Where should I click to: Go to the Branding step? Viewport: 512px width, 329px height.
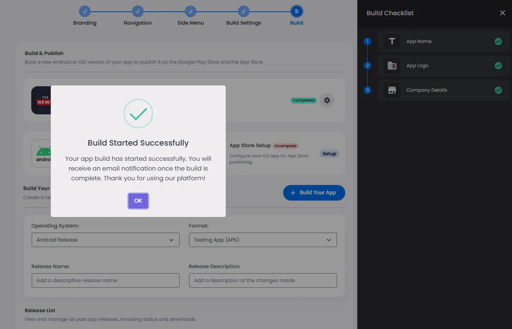tap(85, 12)
